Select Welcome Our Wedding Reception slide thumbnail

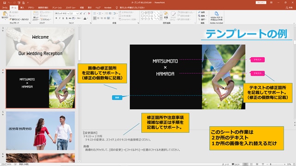(40, 47)
